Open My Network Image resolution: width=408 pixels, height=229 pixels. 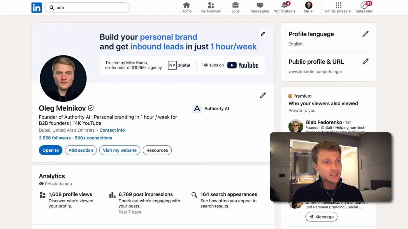[211, 8]
